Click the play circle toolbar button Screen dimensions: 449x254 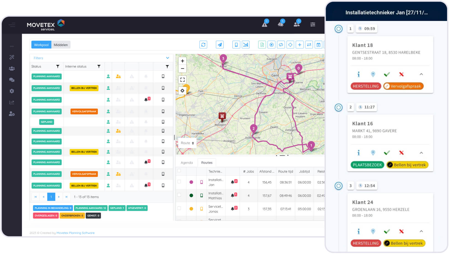pos(271,45)
